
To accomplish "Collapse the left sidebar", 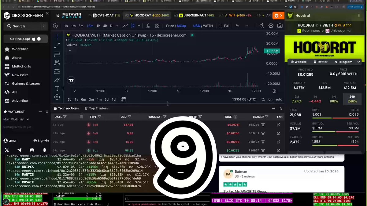I will pyautogui.click(x=47, y=13).
